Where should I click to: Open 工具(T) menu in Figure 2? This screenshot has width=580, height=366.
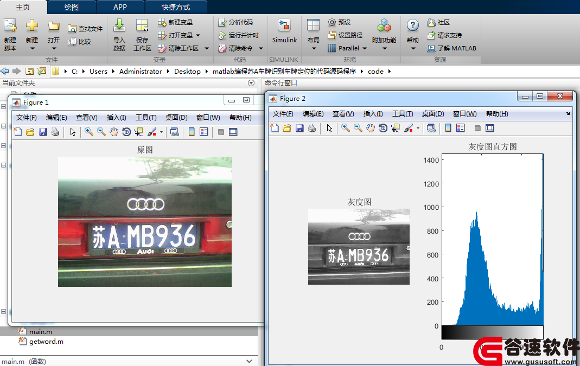point(403,114)
